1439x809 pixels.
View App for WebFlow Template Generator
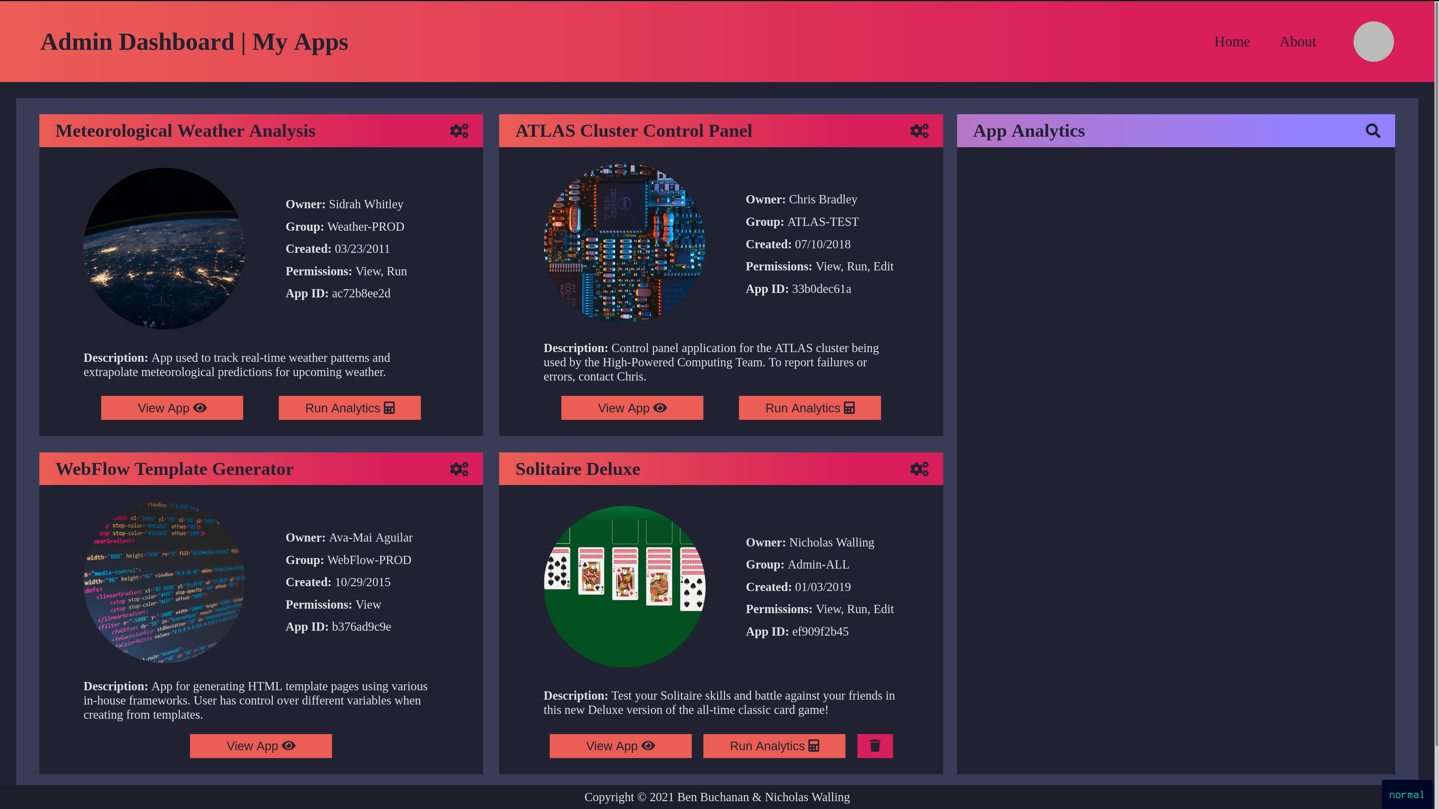point(261,746)
